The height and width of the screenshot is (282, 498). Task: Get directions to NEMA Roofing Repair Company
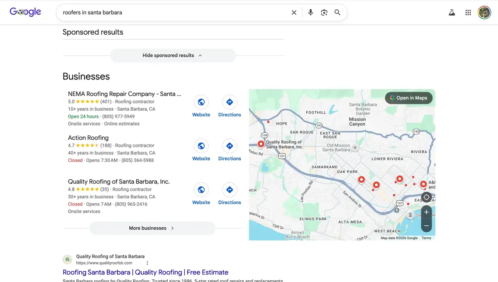[229, 102]
